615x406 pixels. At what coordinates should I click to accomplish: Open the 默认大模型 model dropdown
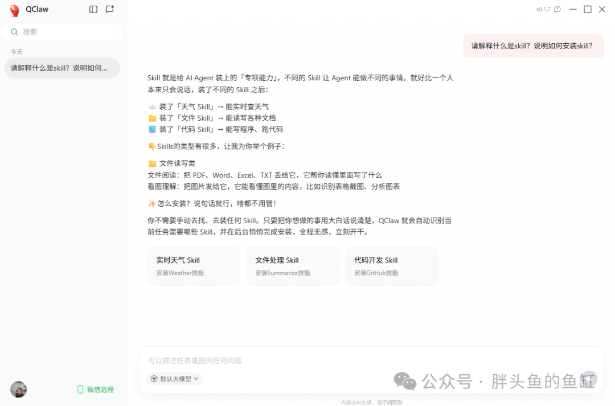pyautogui.click(x=175, y=379)
